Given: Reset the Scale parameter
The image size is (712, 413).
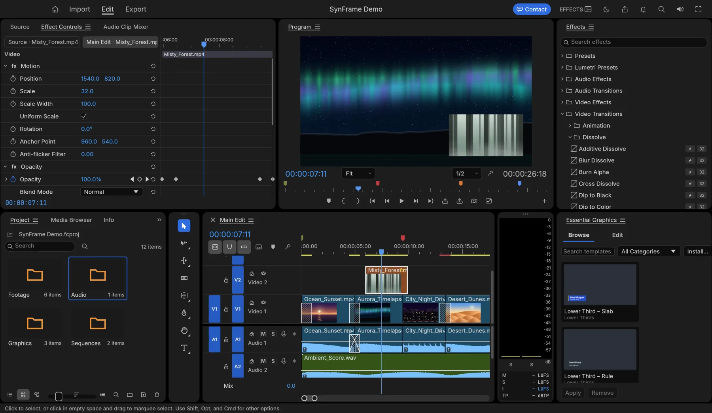Looking at the screenshot, I should point(153,91).
